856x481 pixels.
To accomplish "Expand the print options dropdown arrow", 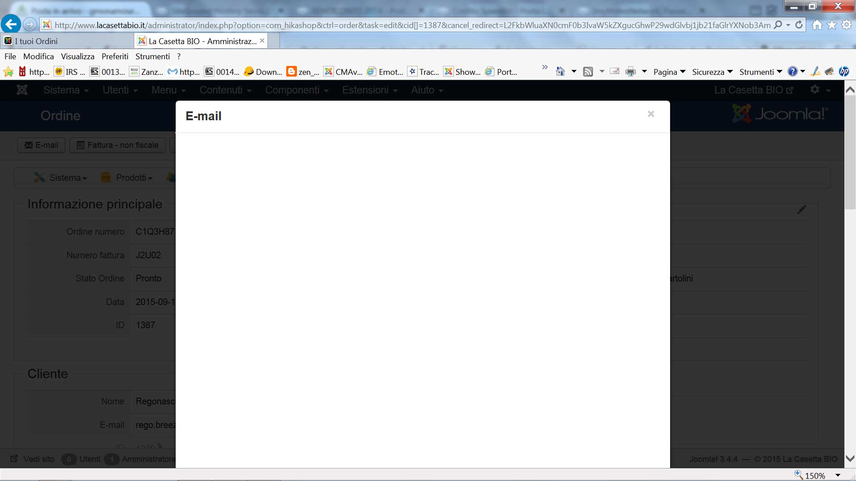I will [644, 72].
